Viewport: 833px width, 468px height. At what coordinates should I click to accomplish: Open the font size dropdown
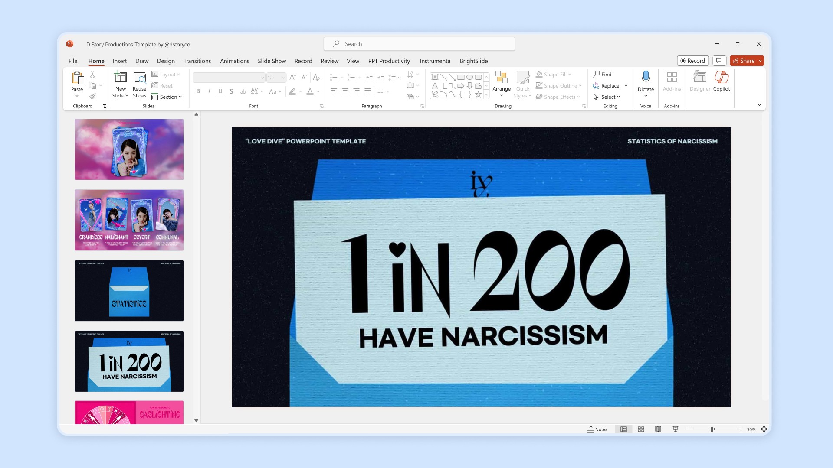click(284, 78)
